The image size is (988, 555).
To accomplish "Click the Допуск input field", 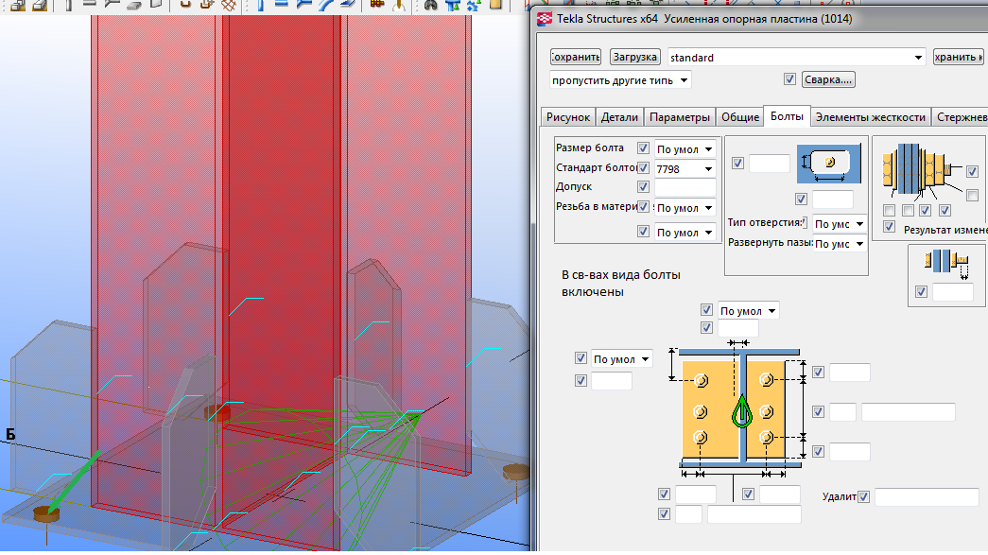I will tap(685, 187).
